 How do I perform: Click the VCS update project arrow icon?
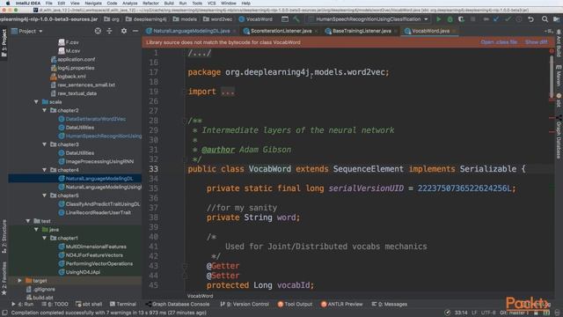click(x=496, y=19)
